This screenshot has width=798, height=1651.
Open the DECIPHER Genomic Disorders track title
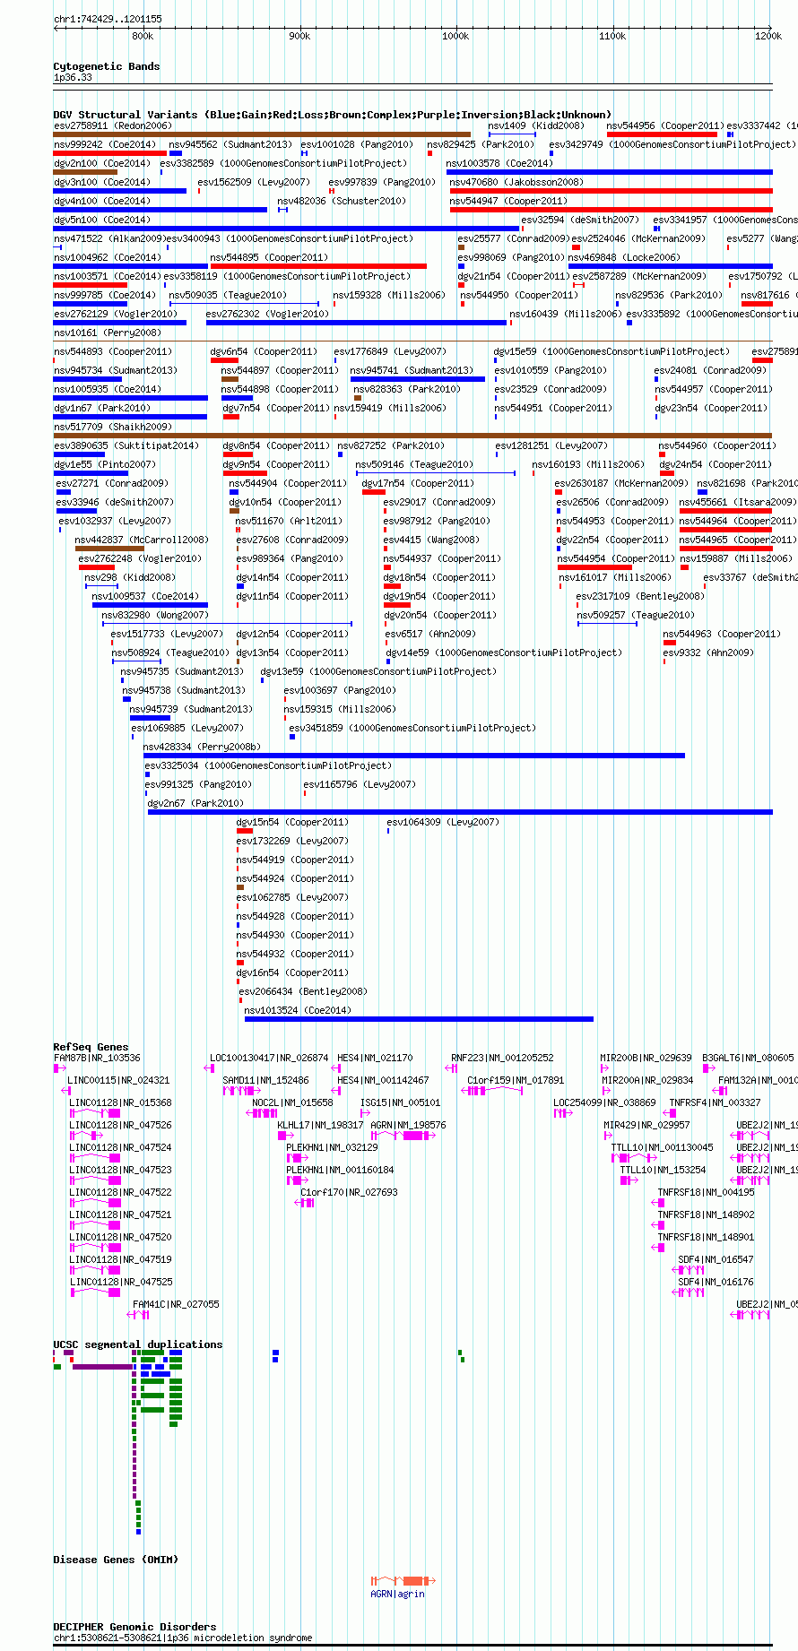tap(134, 1627)
